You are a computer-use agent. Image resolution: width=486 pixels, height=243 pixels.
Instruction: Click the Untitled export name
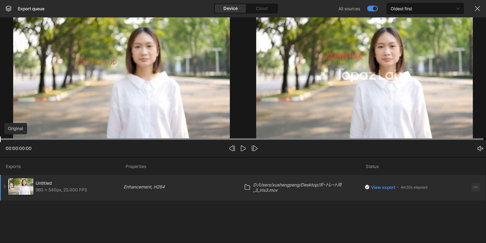[x=44, y=183]
